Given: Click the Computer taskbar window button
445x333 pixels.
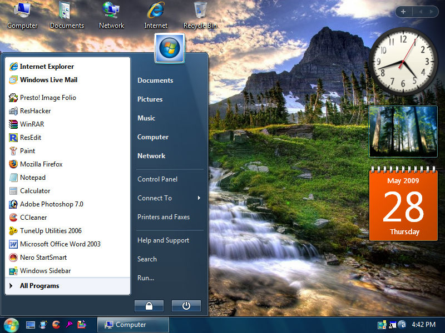Looking at the screenshot, I should [x=133, y=325].
